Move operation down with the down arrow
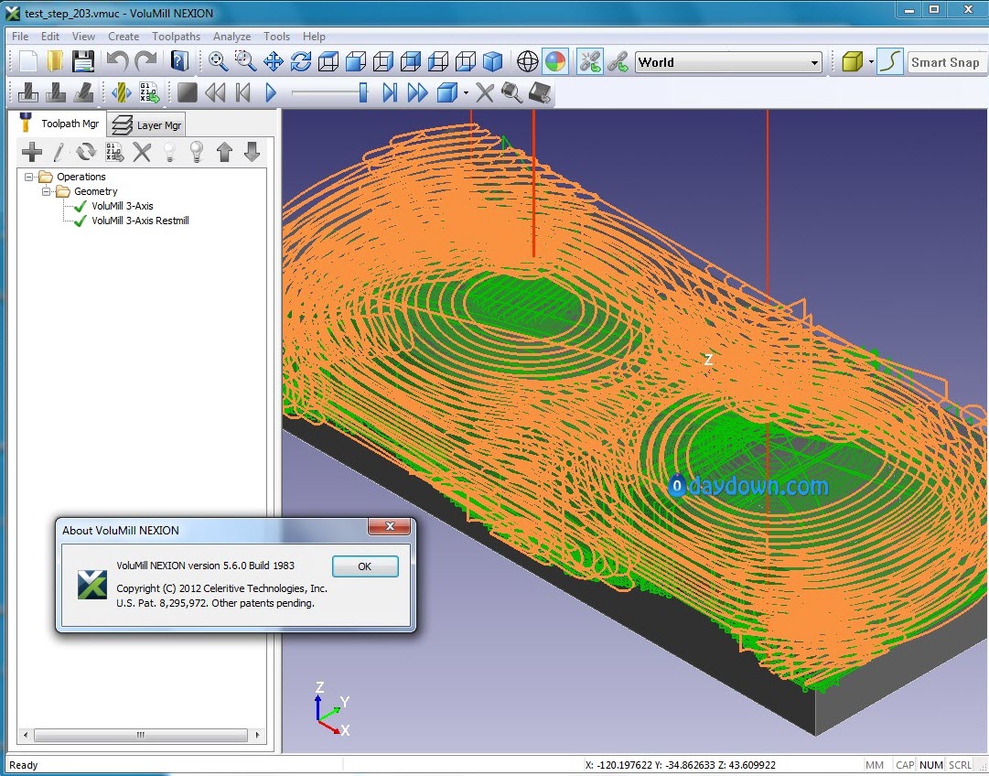 (253, 152)
